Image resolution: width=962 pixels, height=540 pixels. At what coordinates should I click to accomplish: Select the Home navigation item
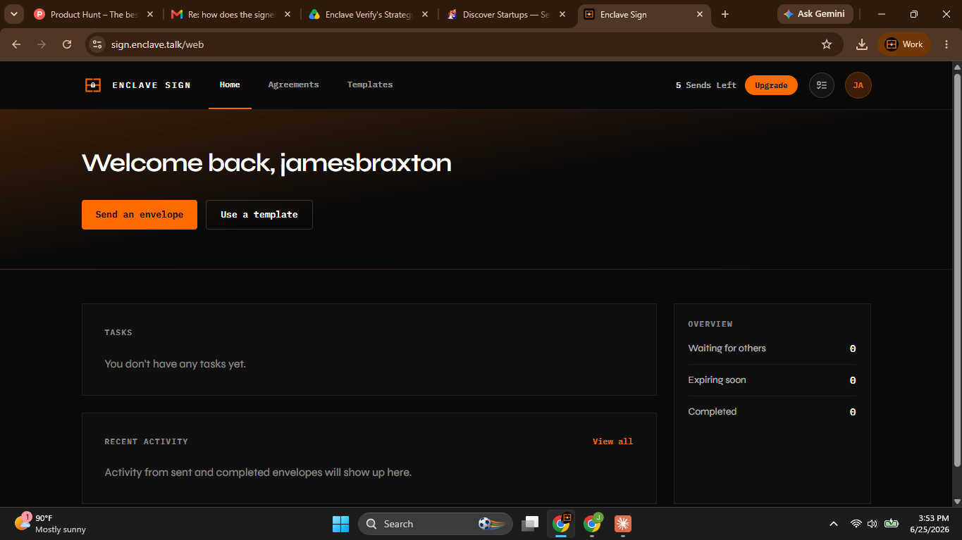click(x=230, y=84)
